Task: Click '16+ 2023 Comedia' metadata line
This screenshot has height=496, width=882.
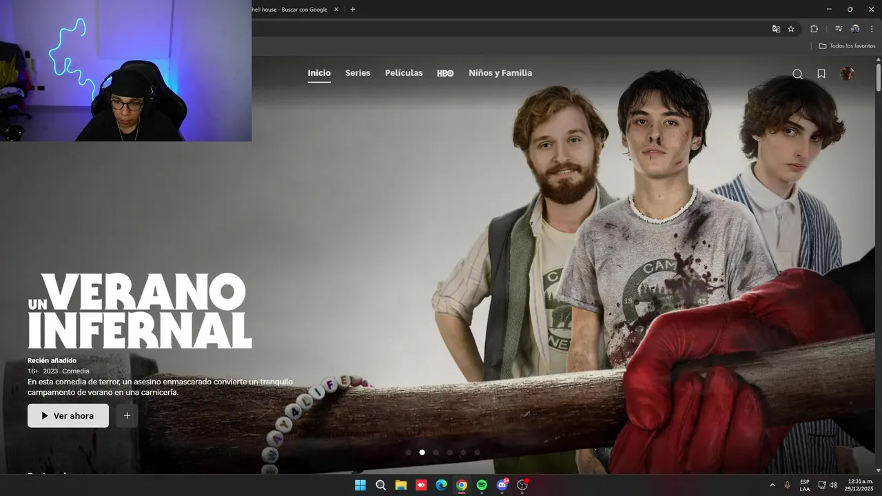Action: (x=59, y=371)
